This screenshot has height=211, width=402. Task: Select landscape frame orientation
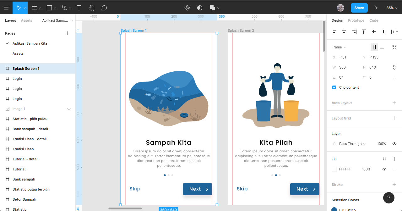[382, 47]
